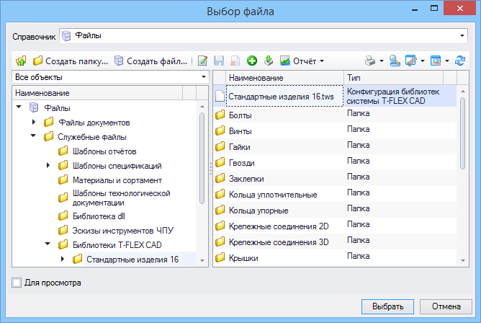The width and height of the screenshot is (481, 323).
Task: Click the go up folder icon
Action: 21,61
